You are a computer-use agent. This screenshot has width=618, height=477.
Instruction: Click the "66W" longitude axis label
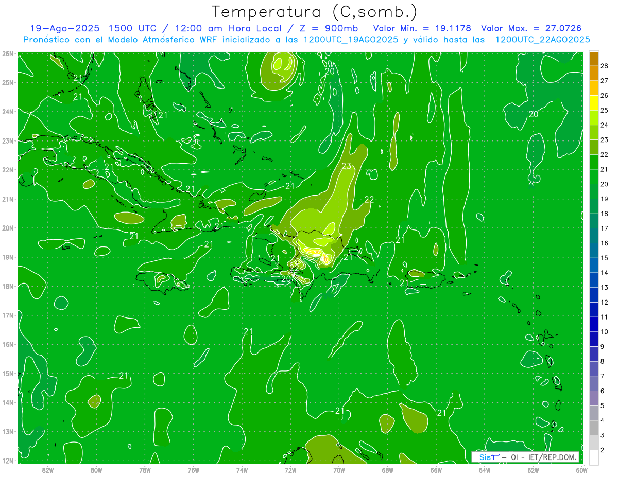click(436, 470)
